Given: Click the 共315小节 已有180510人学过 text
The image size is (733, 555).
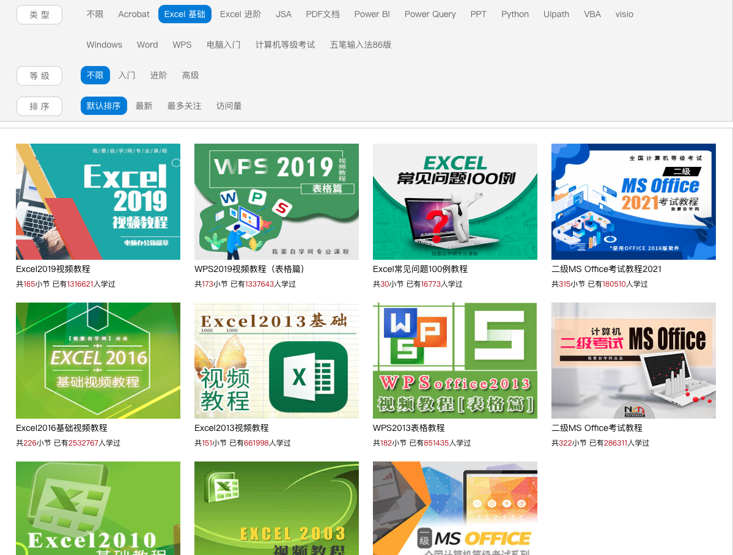Looking at the screenshot, I should pos(599,284).
